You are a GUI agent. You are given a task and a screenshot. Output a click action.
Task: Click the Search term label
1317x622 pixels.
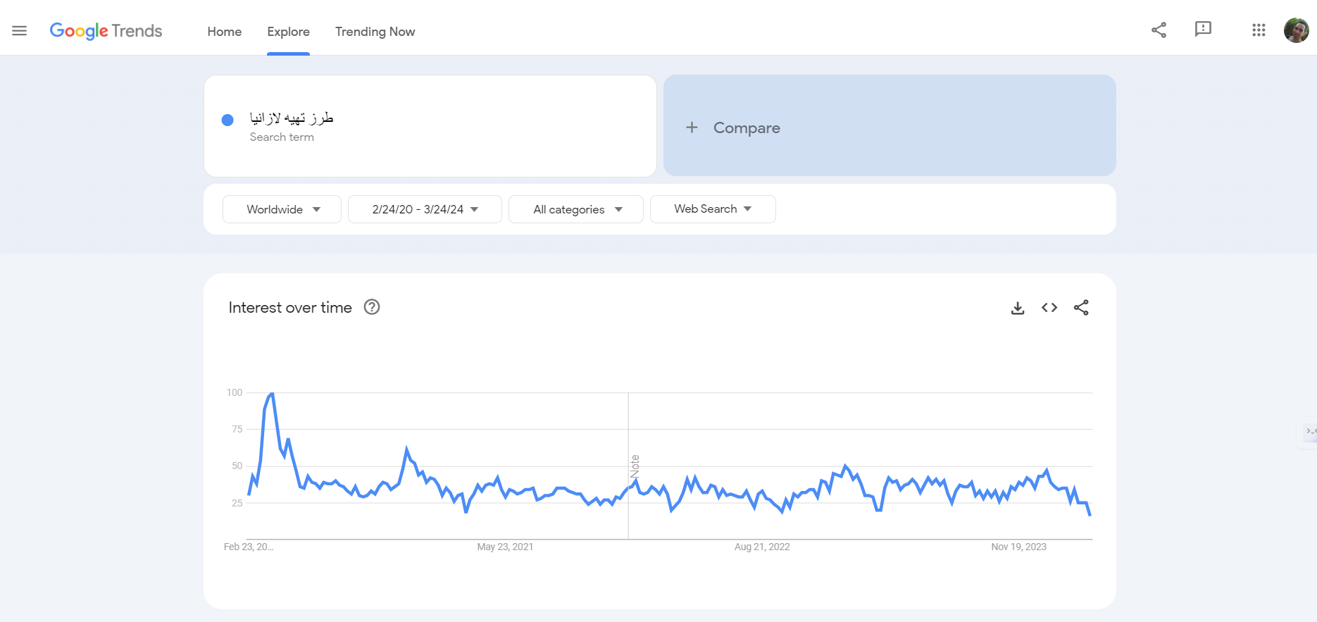click(x=282, y=137)
